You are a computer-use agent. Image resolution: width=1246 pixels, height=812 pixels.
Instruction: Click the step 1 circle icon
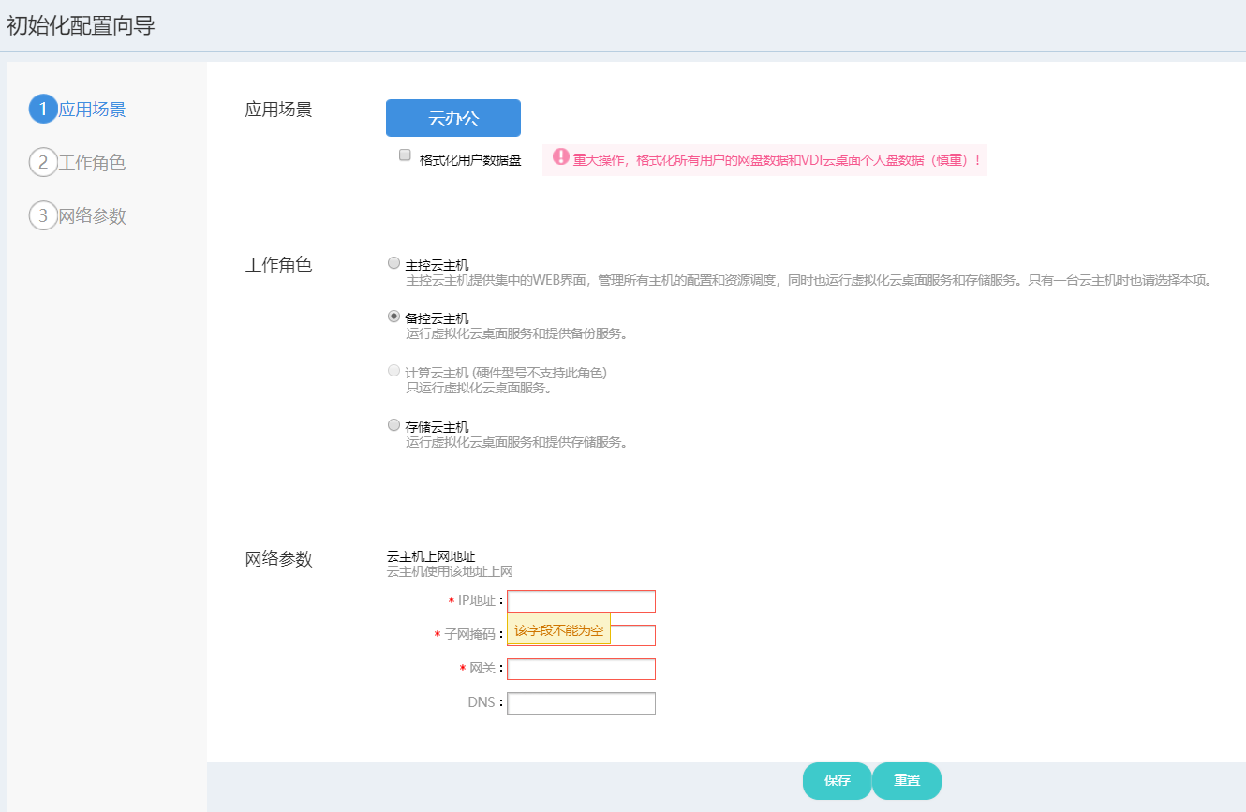(x=43, y=109)
